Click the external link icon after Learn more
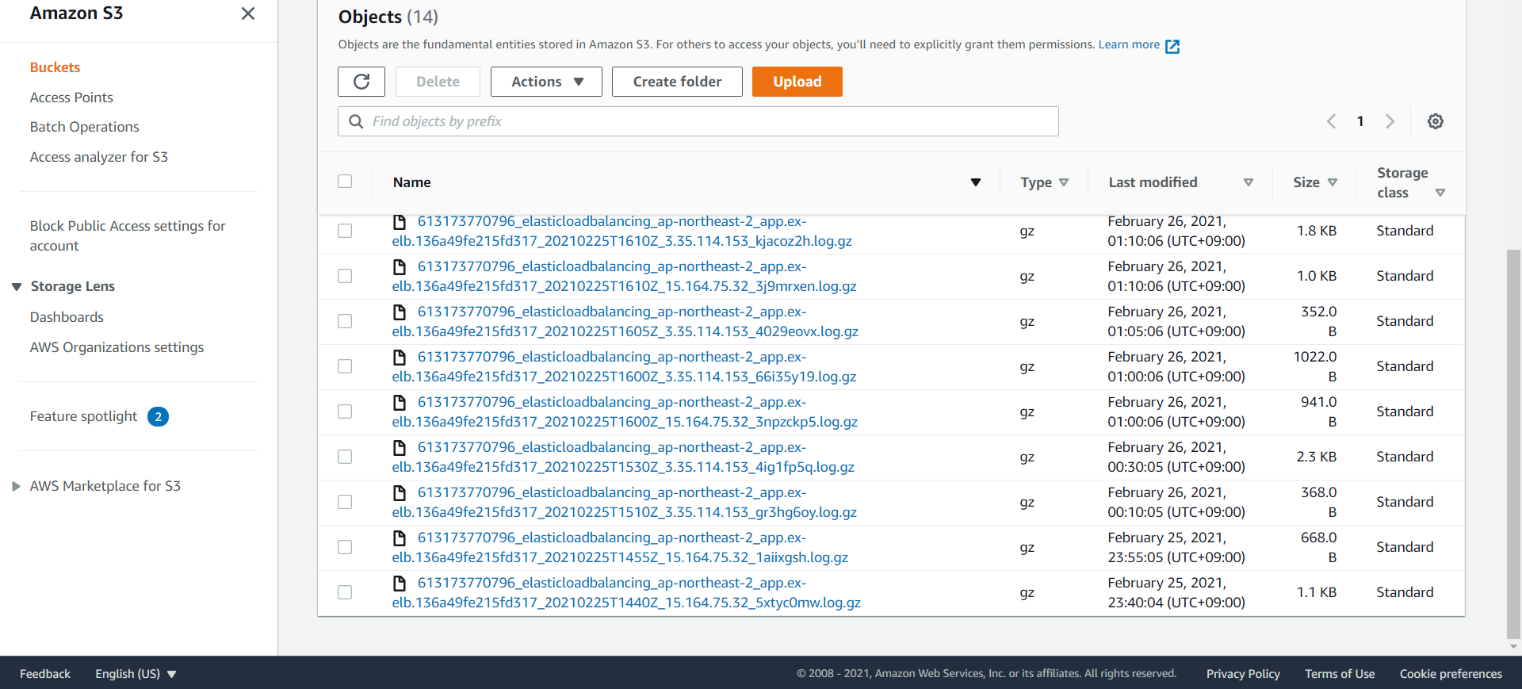Viewport: 1522px width, 689px height. tap(1172, 46)
